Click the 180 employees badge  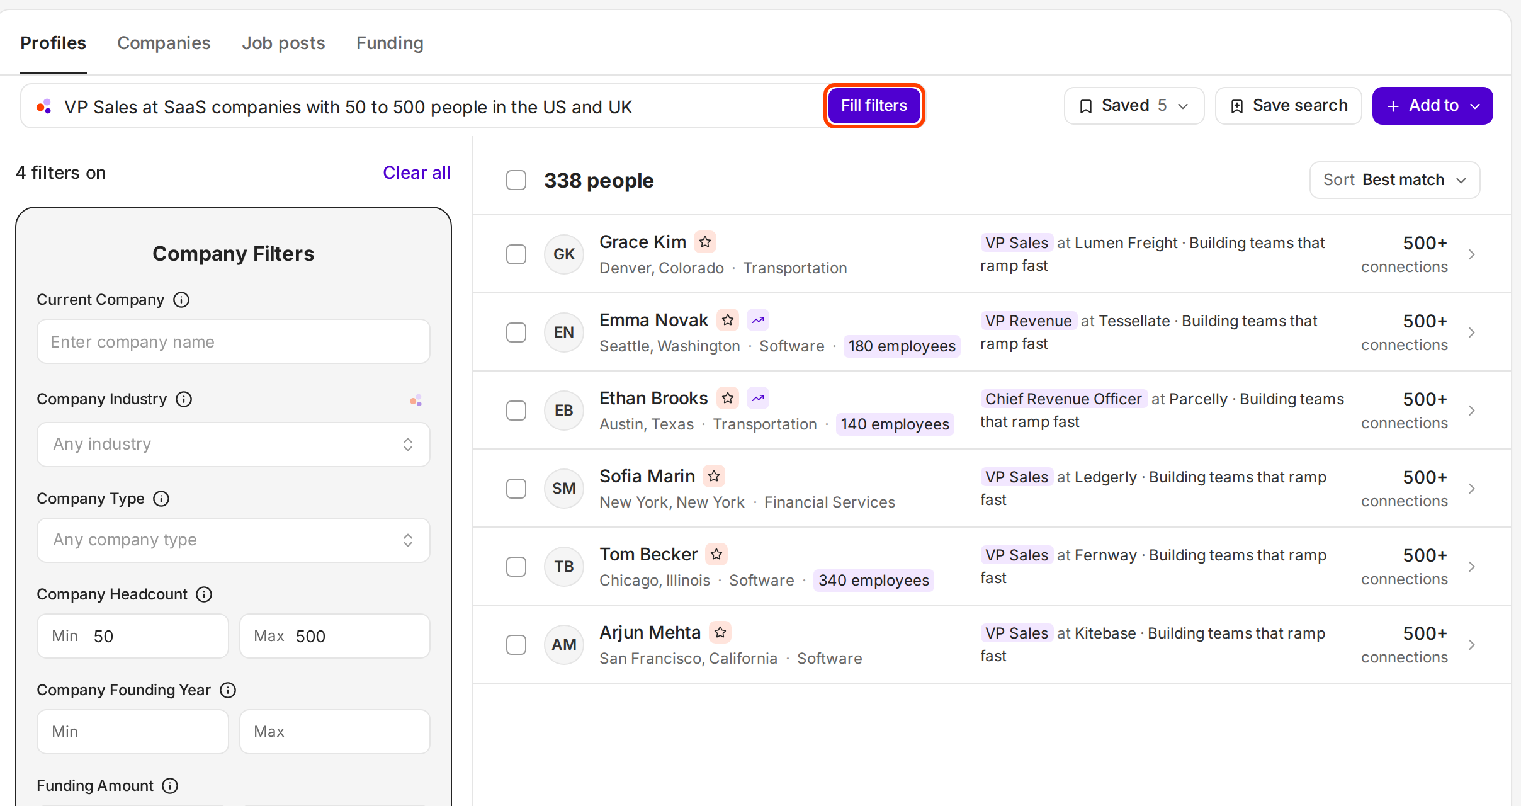click(902, 346)
